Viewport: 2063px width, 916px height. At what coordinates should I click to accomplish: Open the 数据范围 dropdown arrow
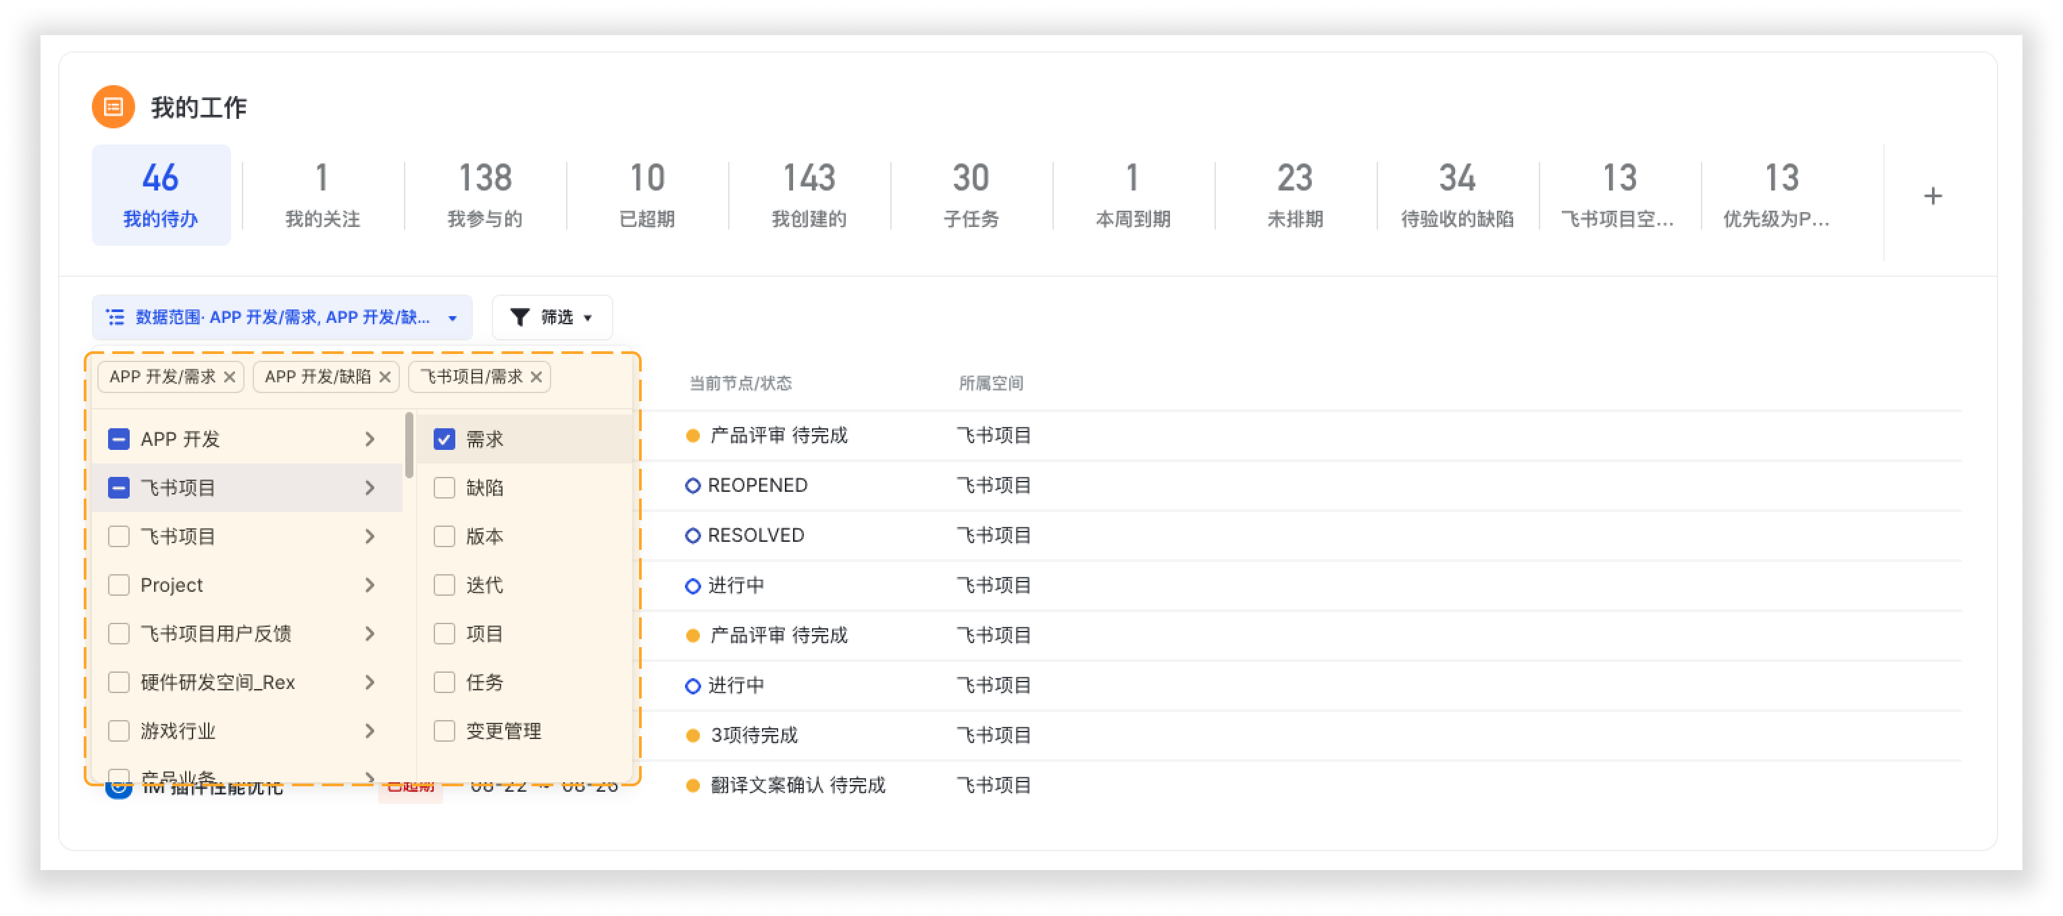[453, 318]
